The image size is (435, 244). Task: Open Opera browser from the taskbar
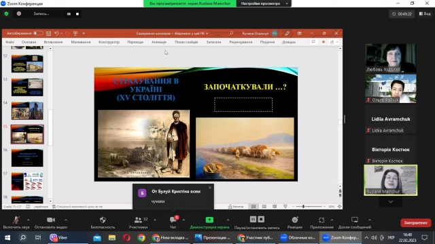point(126,238)
